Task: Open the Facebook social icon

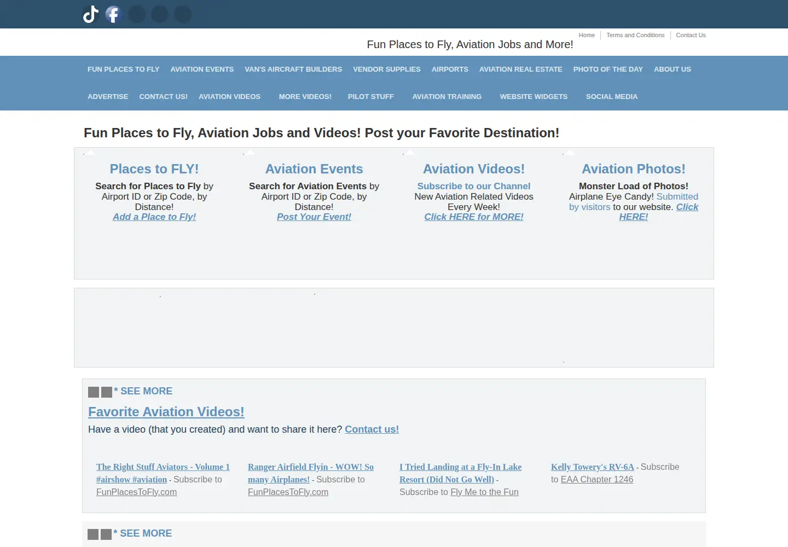Action: pos(113,14)
